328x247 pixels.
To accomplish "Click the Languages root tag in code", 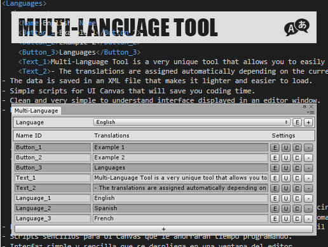I will (x=24, y=3).
